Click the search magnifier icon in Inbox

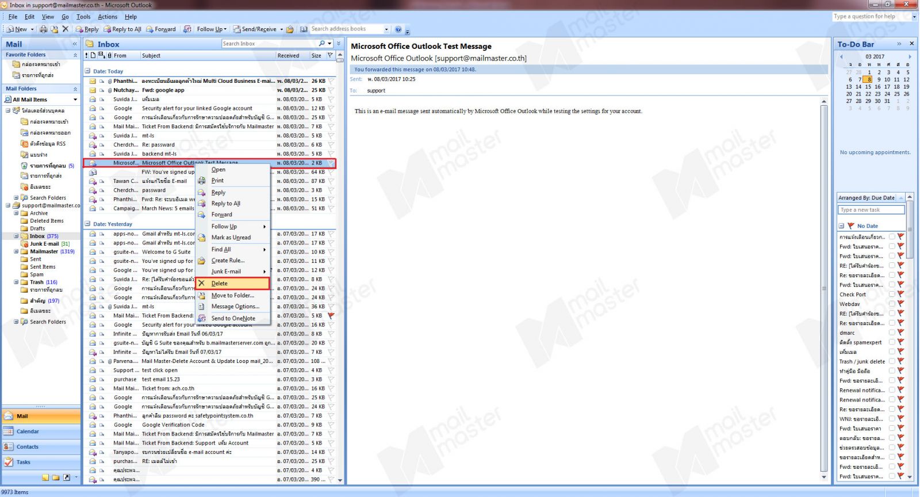click(322, 44)
